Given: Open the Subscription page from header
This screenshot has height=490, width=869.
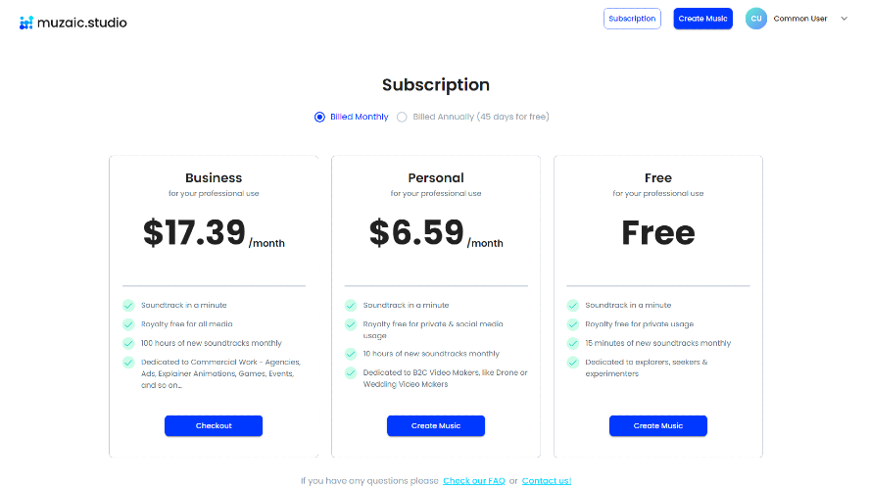Looking at the screenshot, I should tap(632, 19).
